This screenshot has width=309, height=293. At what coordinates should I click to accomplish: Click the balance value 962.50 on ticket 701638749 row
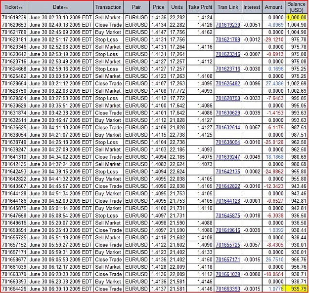(299, 142)
